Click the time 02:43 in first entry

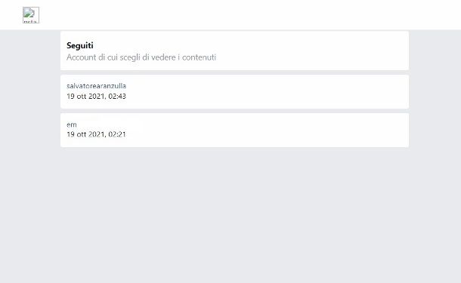(x=117, y=97)
